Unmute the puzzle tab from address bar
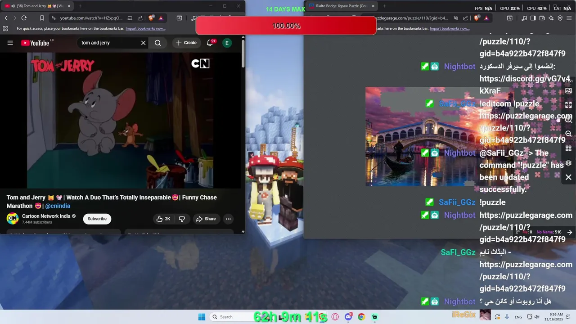Screen dimensions: 576x324 pyautogui.click(x=456, y=18)
